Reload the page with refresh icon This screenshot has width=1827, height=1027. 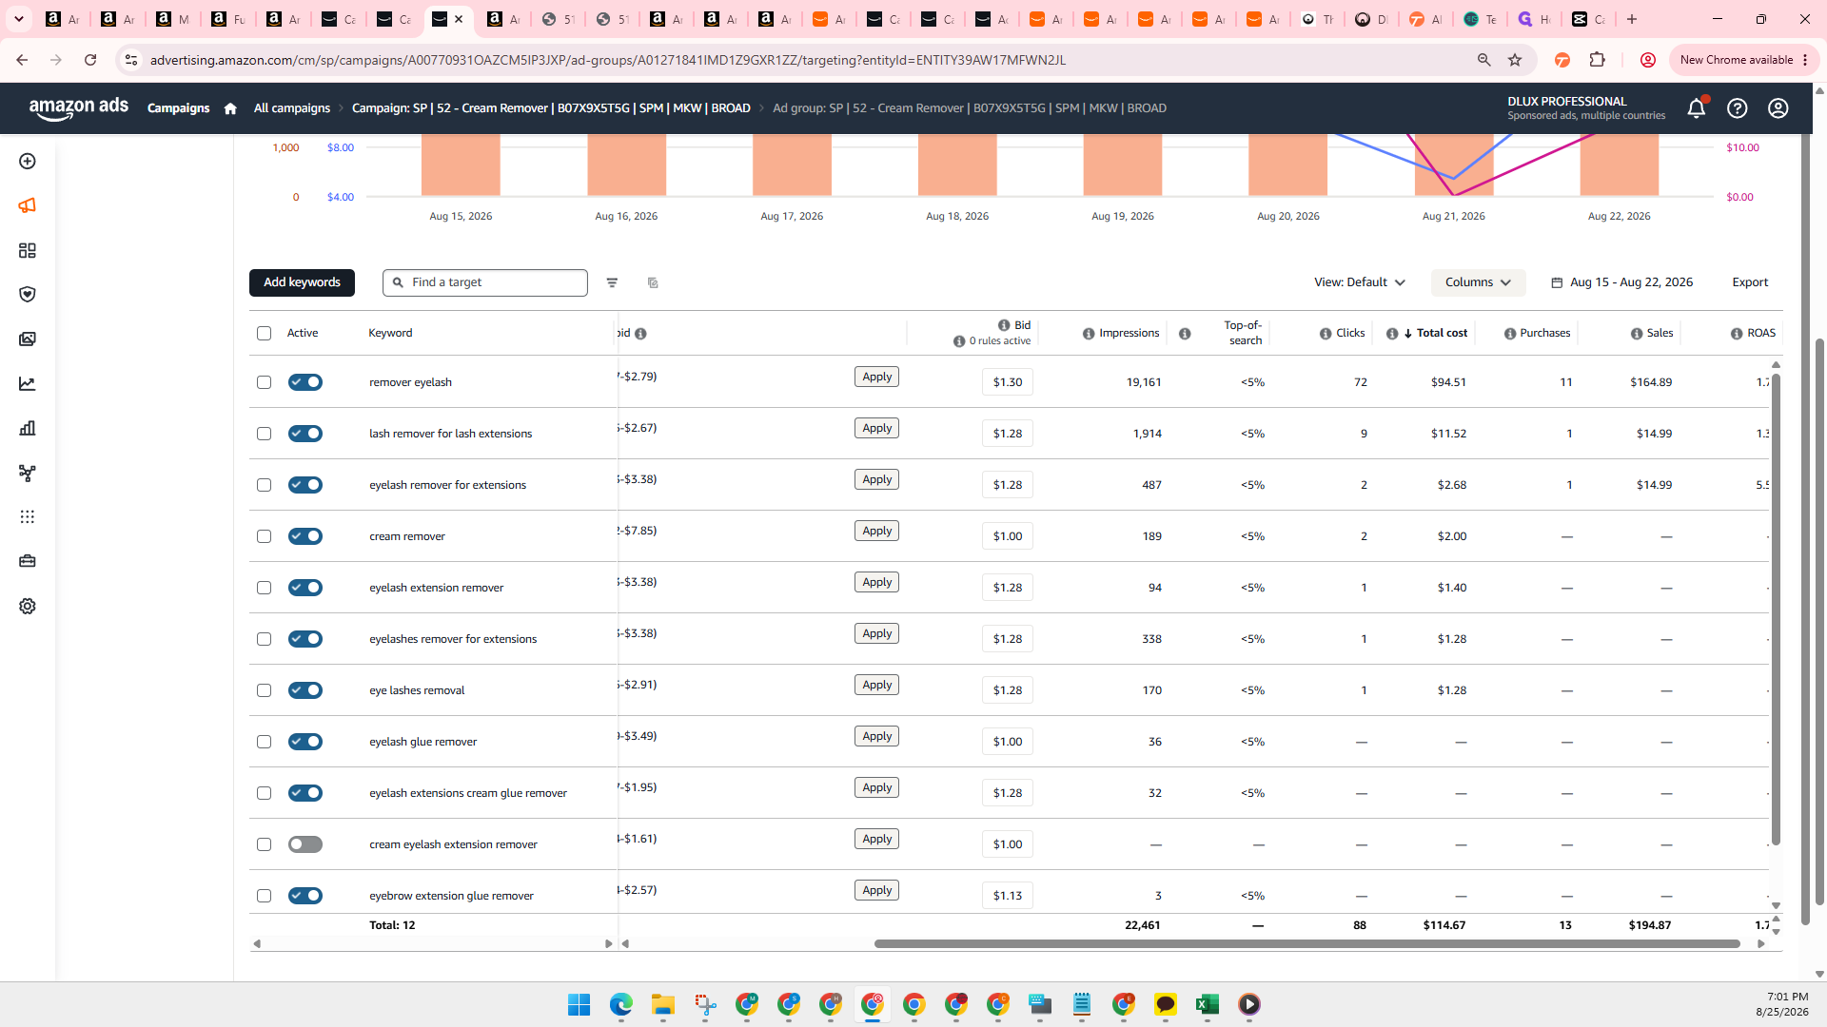(x=90, y=60)
